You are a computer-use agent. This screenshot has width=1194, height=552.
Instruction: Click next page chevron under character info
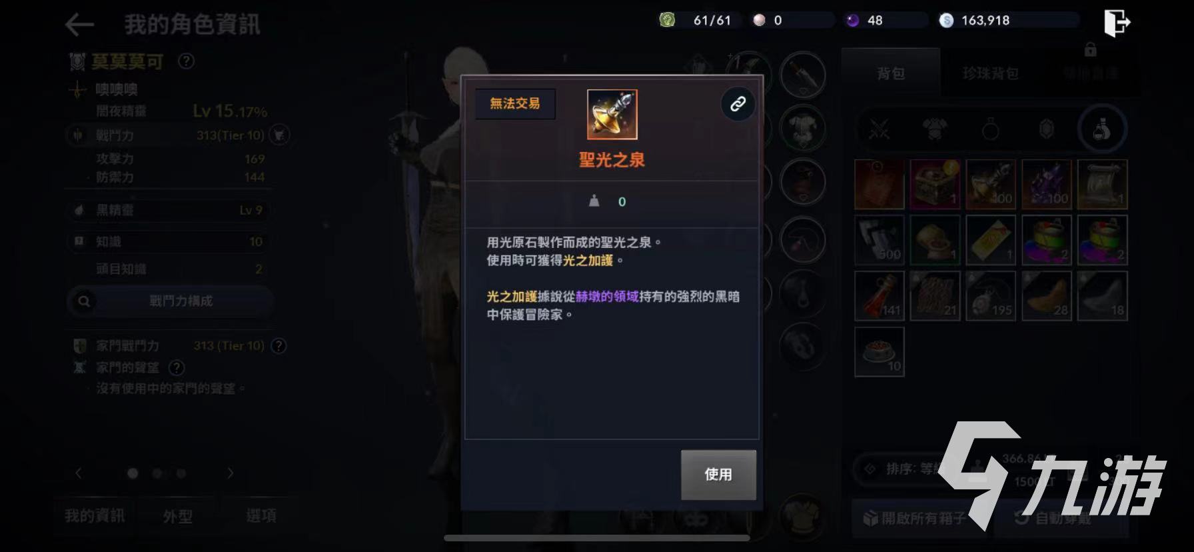(231, 473)
